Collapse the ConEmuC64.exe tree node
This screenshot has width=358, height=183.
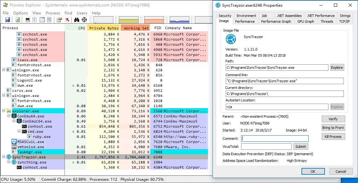click(14, 121)
